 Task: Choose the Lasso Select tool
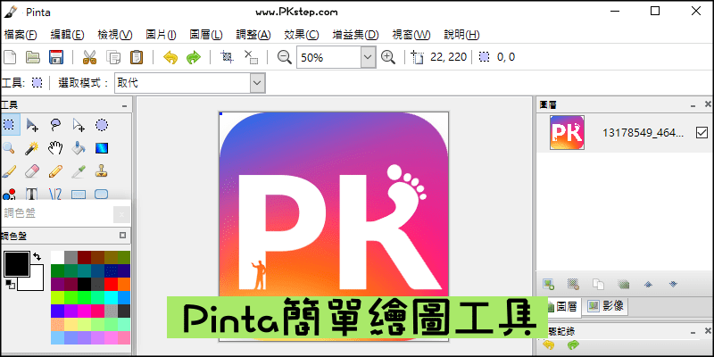[x=55, y=124]
